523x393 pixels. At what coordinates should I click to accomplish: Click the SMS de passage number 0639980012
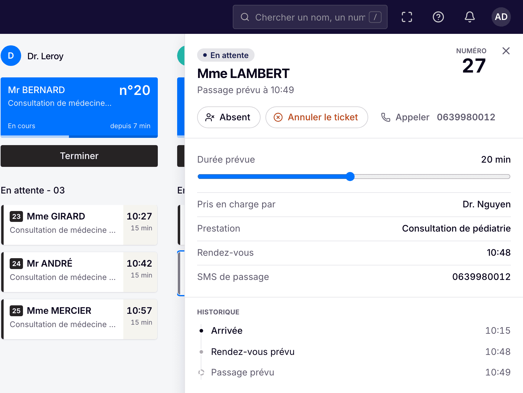click(x=481, y=277)
